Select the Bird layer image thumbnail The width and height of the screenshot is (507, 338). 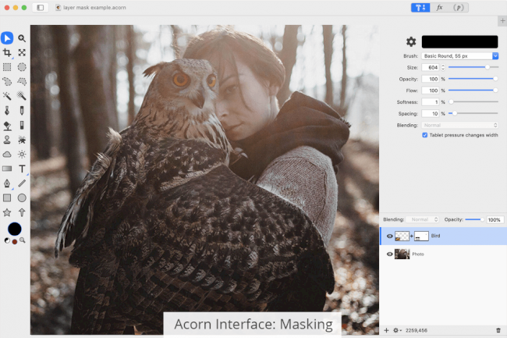402,236
